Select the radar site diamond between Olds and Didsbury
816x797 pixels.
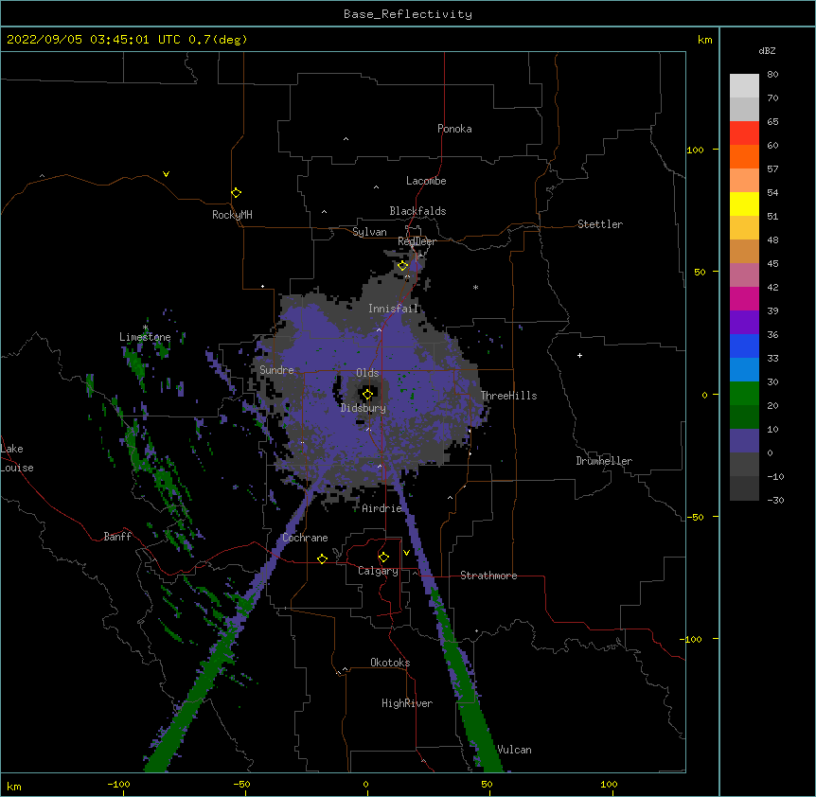pos(367,395)
